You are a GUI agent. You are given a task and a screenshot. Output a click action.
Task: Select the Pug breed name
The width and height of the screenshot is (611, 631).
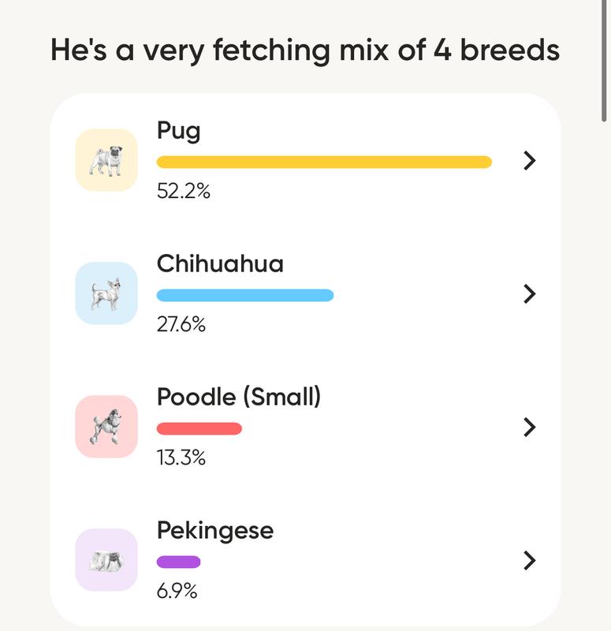coord(179,130)
